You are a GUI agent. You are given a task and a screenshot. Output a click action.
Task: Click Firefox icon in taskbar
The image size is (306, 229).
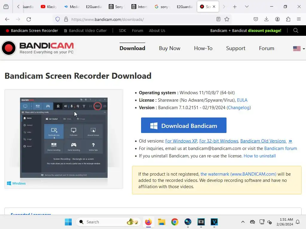pos(149,222)
